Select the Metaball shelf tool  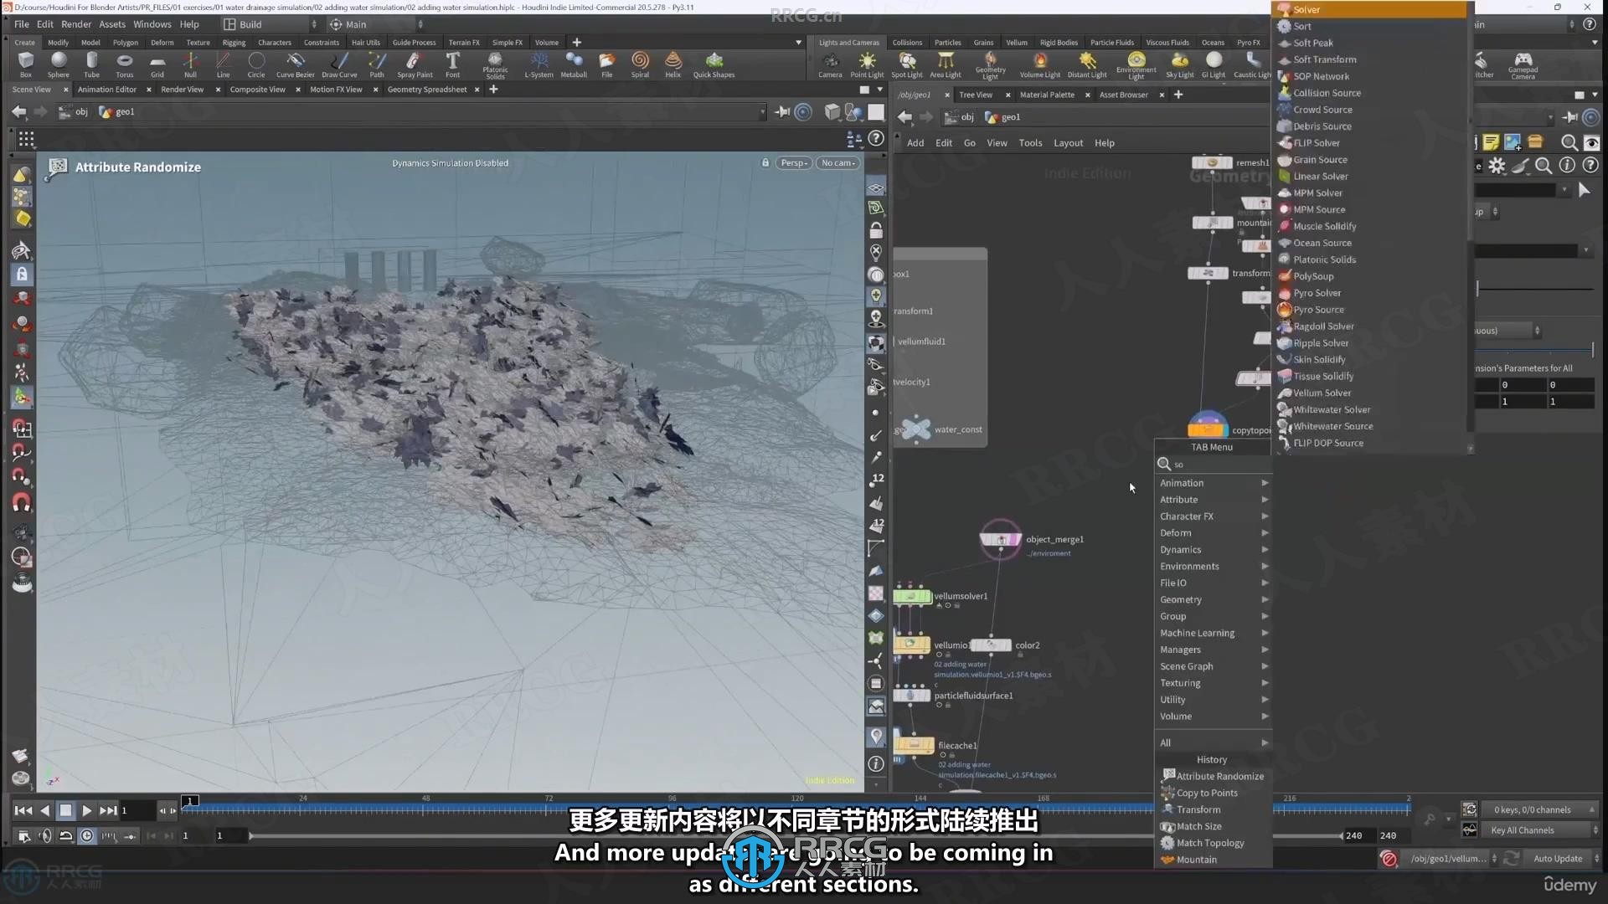[574, 64]
